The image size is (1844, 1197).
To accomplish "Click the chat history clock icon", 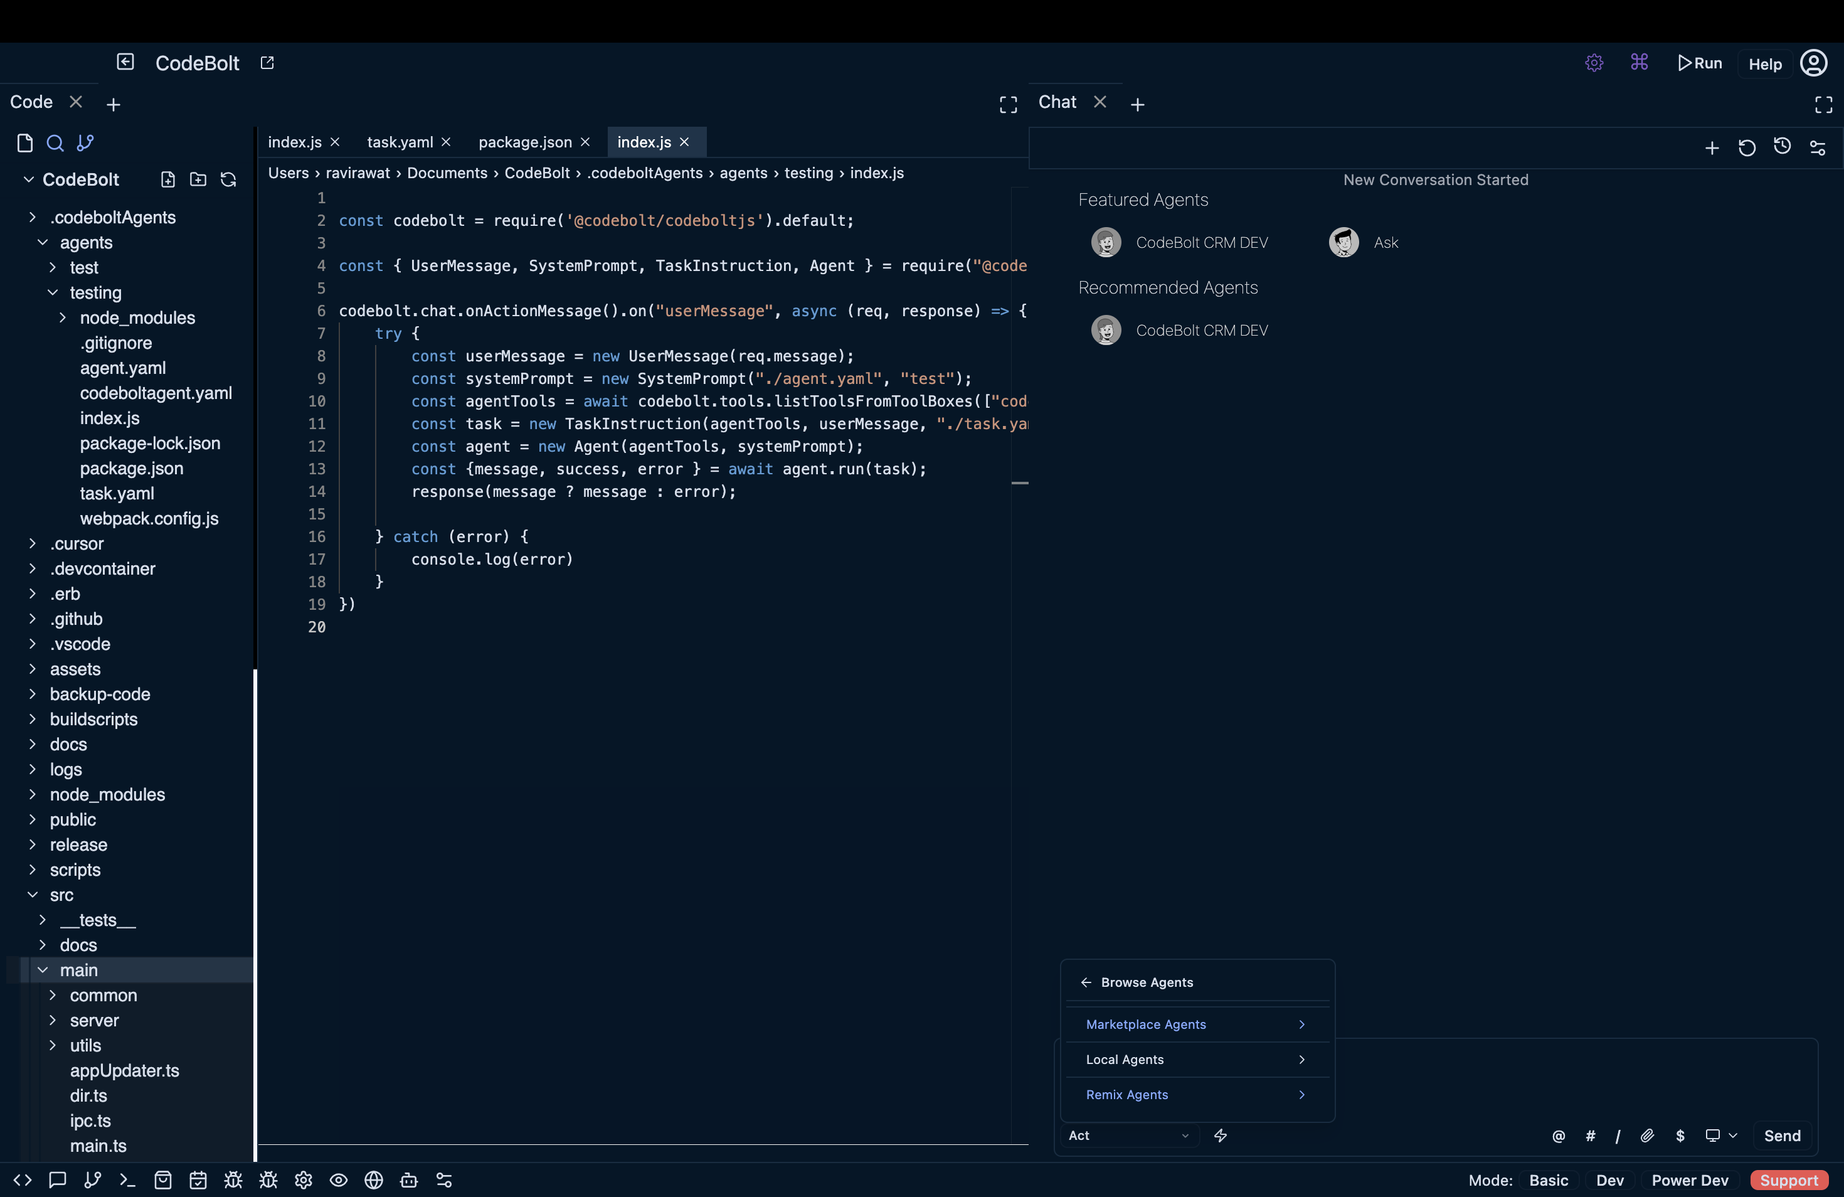I will (1782, 146).
